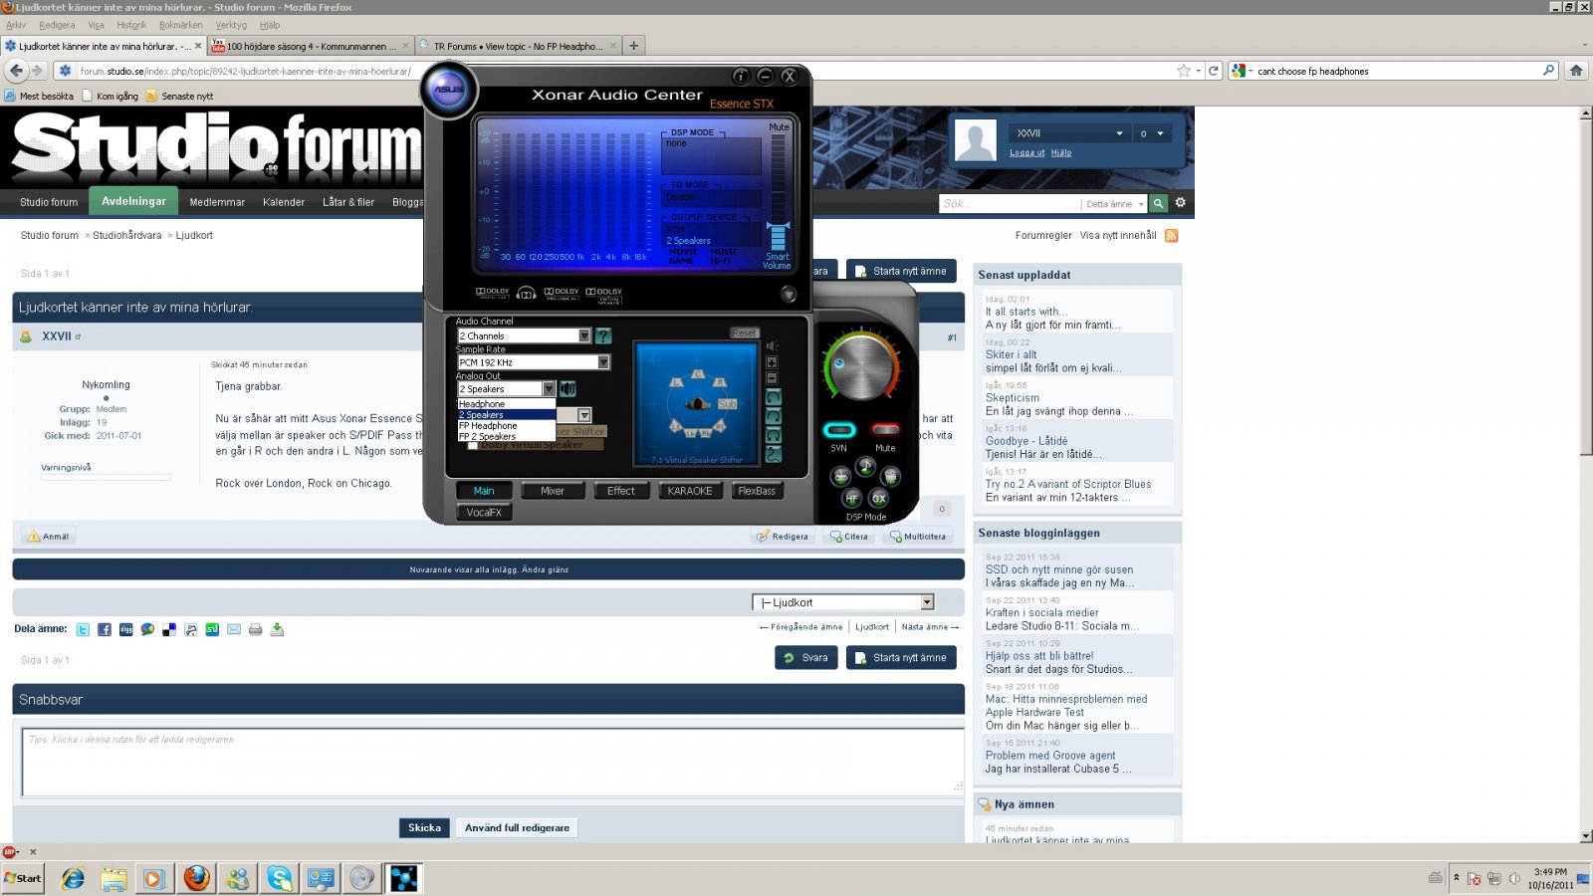Click forum Sök search field
The height and width of the screenshot is (896, 1593).
1011,203
